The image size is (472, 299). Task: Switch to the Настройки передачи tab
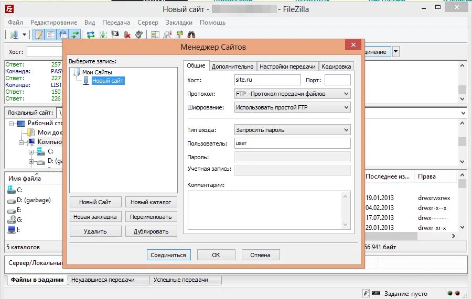[x=287, y=67]
